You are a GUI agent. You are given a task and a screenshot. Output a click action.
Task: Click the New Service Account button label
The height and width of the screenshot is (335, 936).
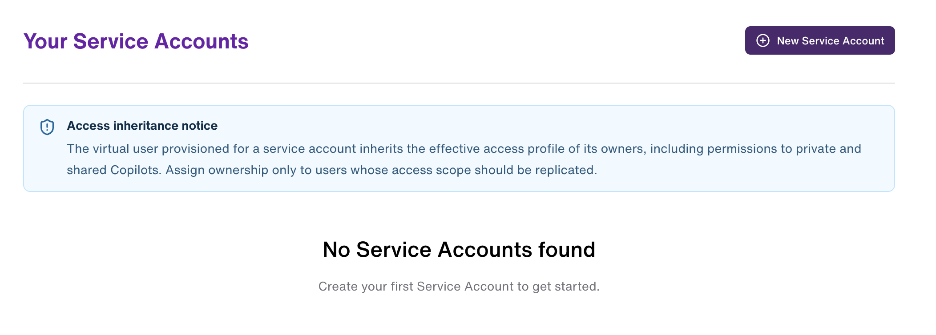pos(831,40)
